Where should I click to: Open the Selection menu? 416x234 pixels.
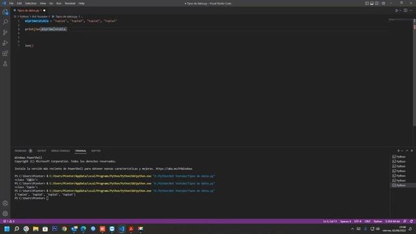(x=31, y=3)
